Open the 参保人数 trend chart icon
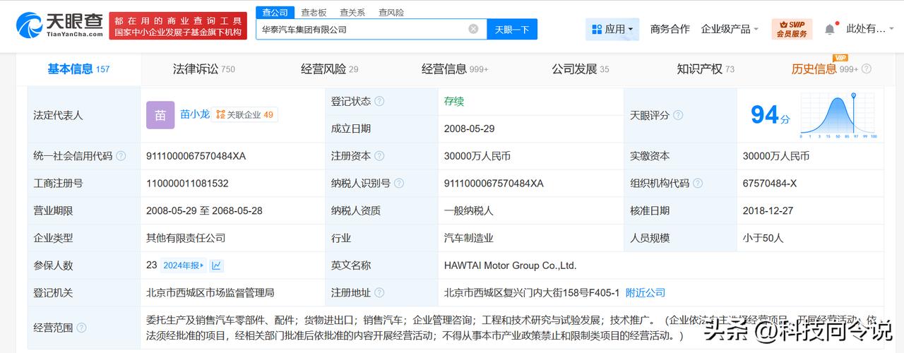This screenshot has height=353, width=904. click(x=216, y=265)
